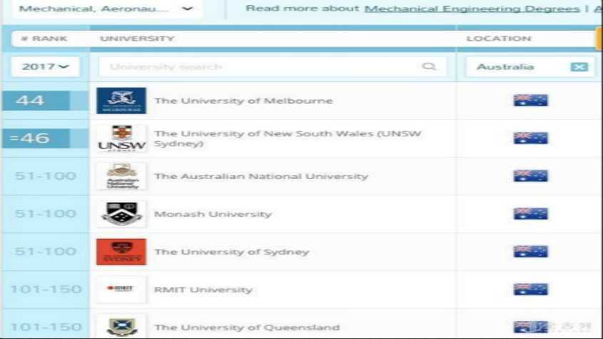Select the 51-100 rank for Monash University
The width and height of the screenshot is (603, 339).
[46, 213]
